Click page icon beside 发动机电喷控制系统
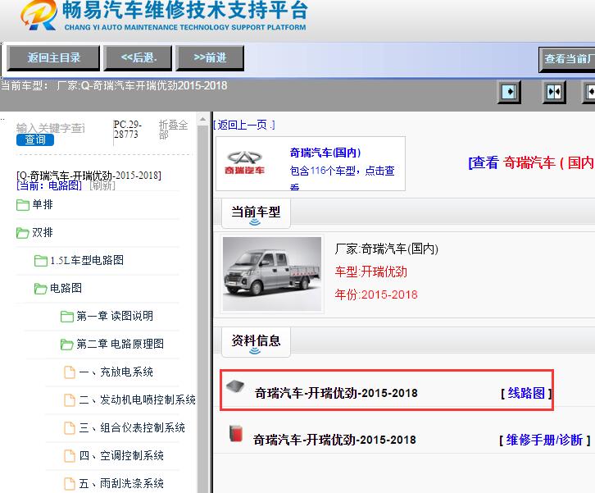The image size is (595, 493). click(x=70, y=400)
